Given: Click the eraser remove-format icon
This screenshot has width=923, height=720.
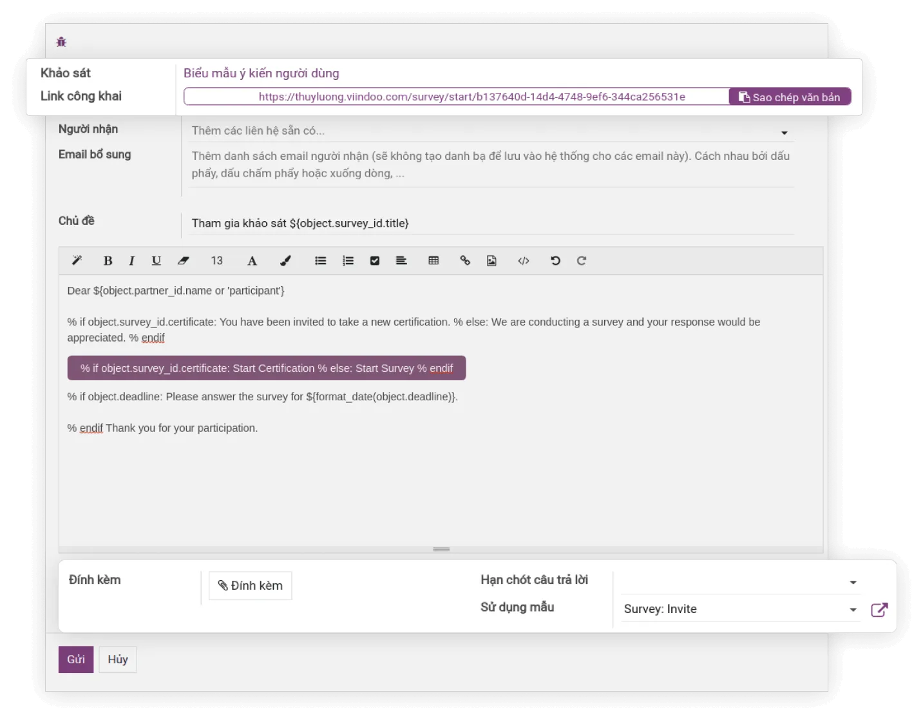Looking at the screenshot, I should pos(184,260).
